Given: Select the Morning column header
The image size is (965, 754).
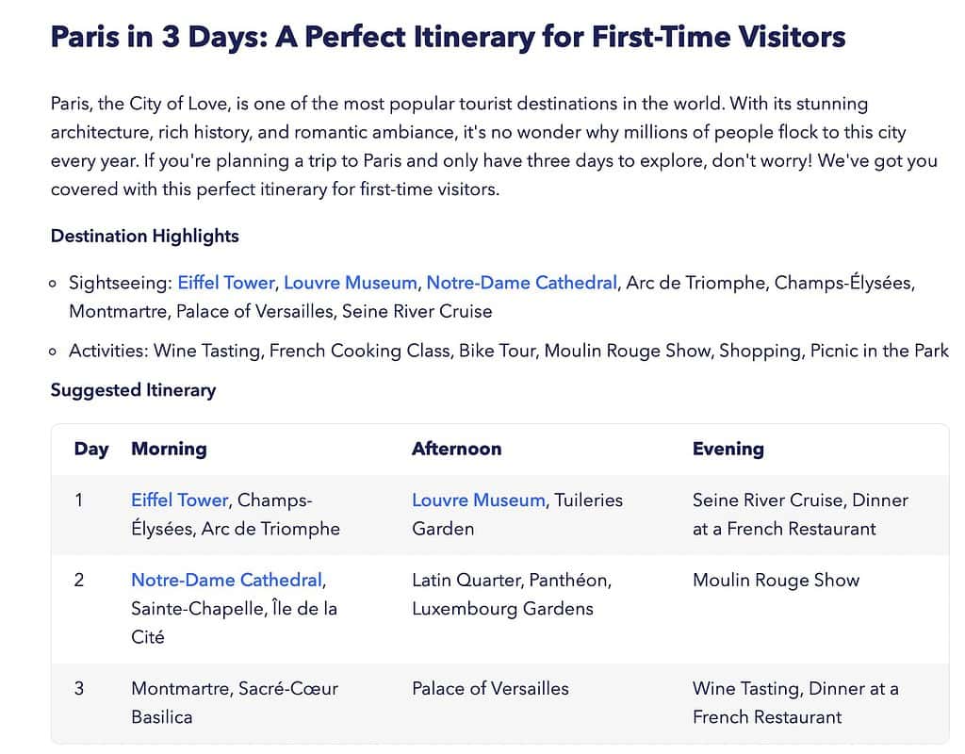Looking at the screenshot, I should pos(169,450).
